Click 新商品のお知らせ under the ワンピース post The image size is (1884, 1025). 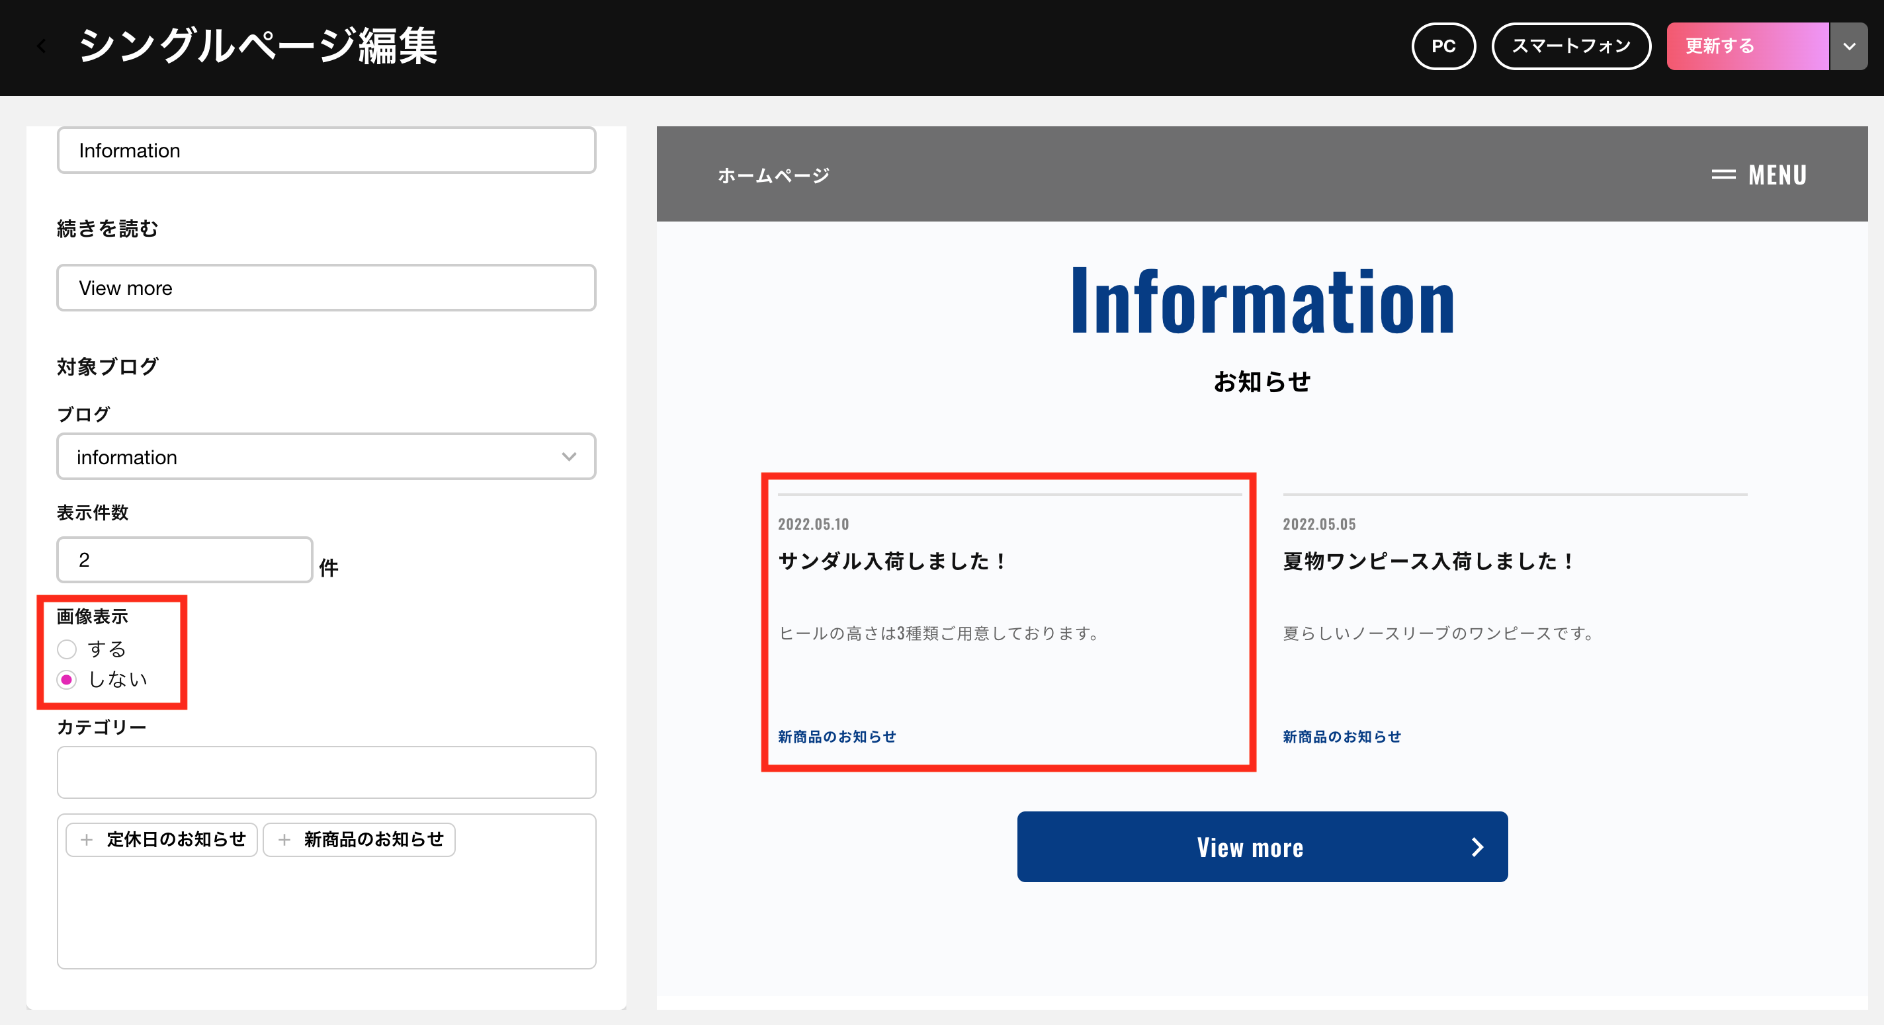(1342, 737)
